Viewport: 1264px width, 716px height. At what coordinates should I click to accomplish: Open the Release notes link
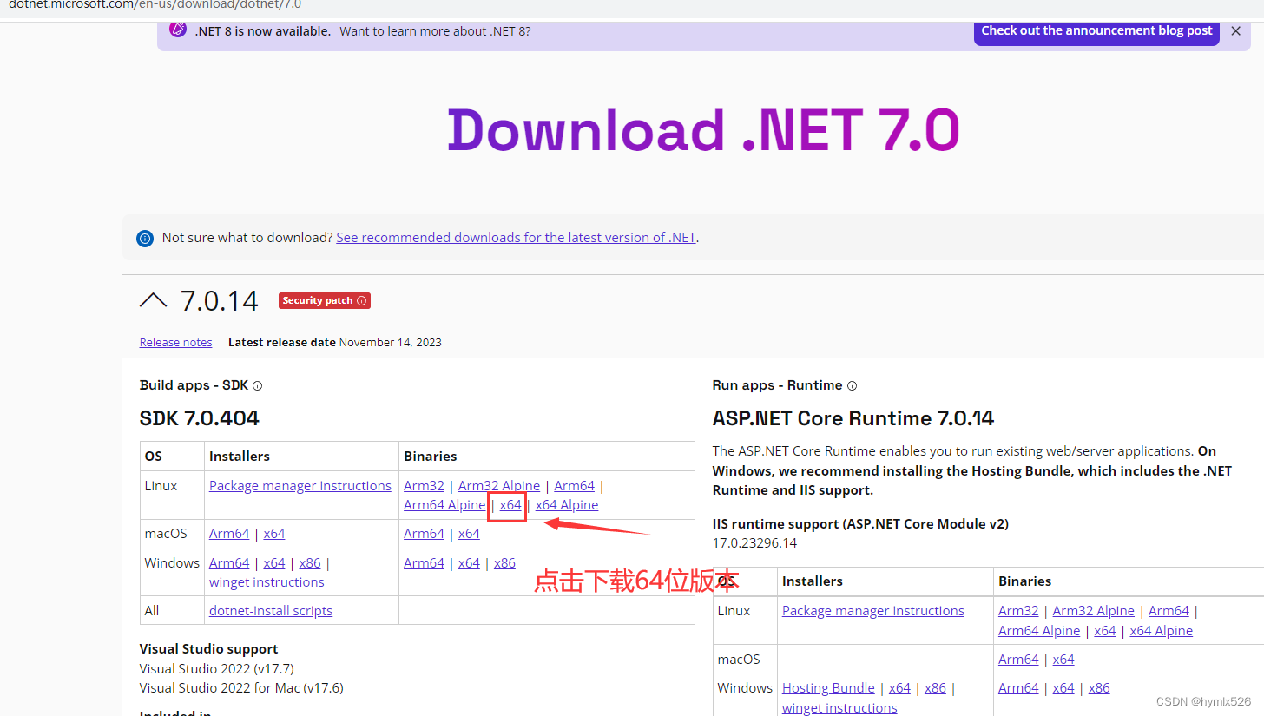tap(175, 342)
